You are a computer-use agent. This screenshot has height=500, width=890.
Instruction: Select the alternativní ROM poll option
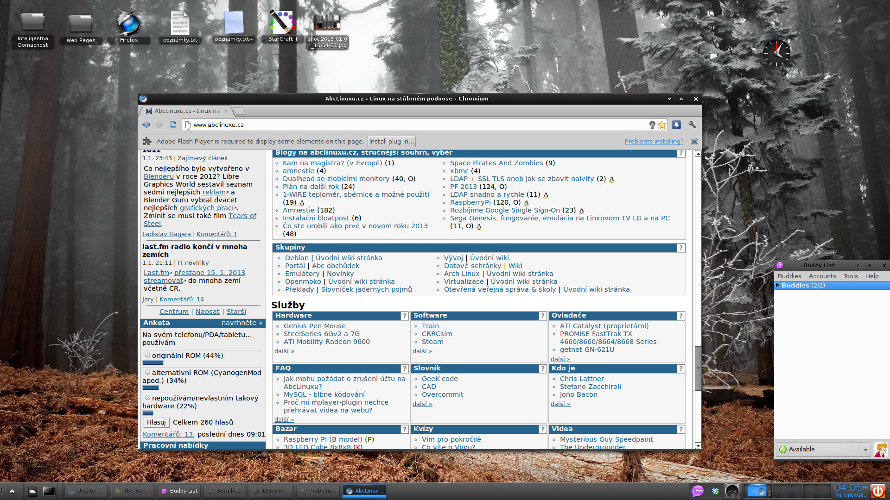(147, 372)
